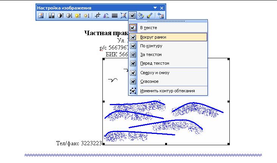The image size is (277, 163).
Task: Choose 'Изменить контур обтекания' menu item
Action: 167,91
